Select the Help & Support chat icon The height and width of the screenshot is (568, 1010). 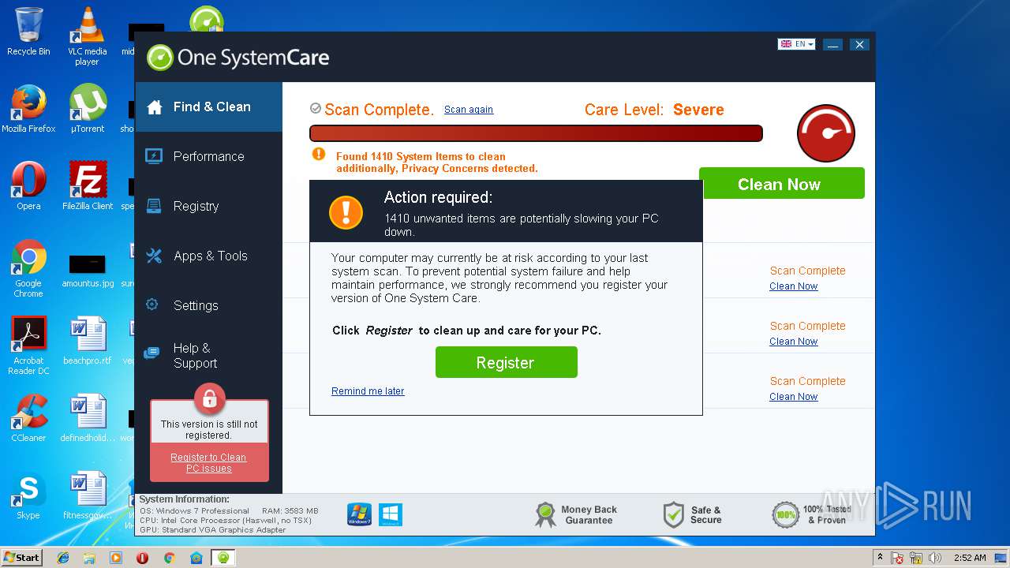151,354
